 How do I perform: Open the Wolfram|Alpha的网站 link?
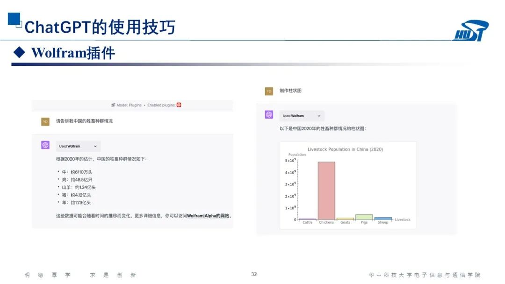(x=208, y=216)
